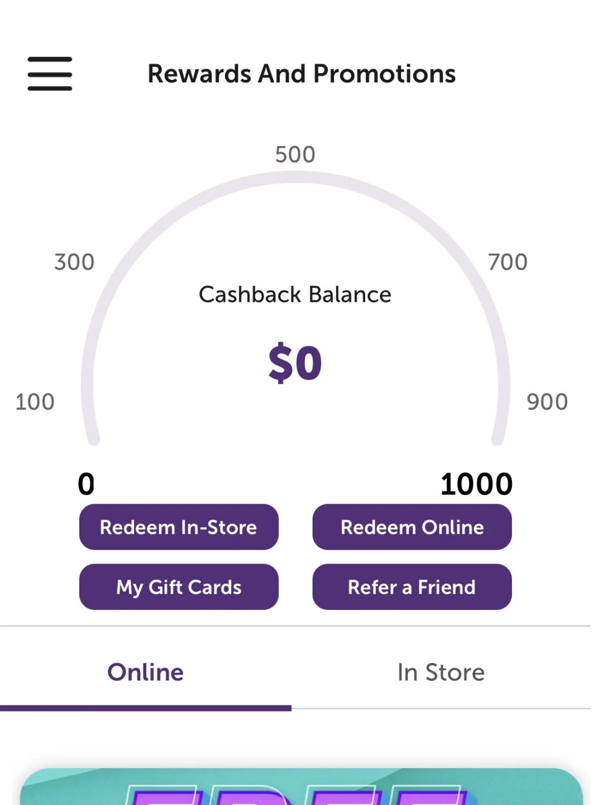Click the 0 start label of gauge
Image resolution: width=603 pixels, height=805 pixels.
click(86, 484)
